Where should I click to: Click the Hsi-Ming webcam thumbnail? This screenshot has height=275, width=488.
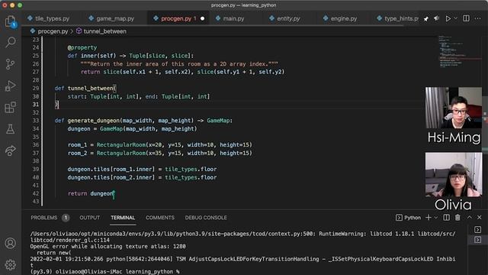[454, 108]
